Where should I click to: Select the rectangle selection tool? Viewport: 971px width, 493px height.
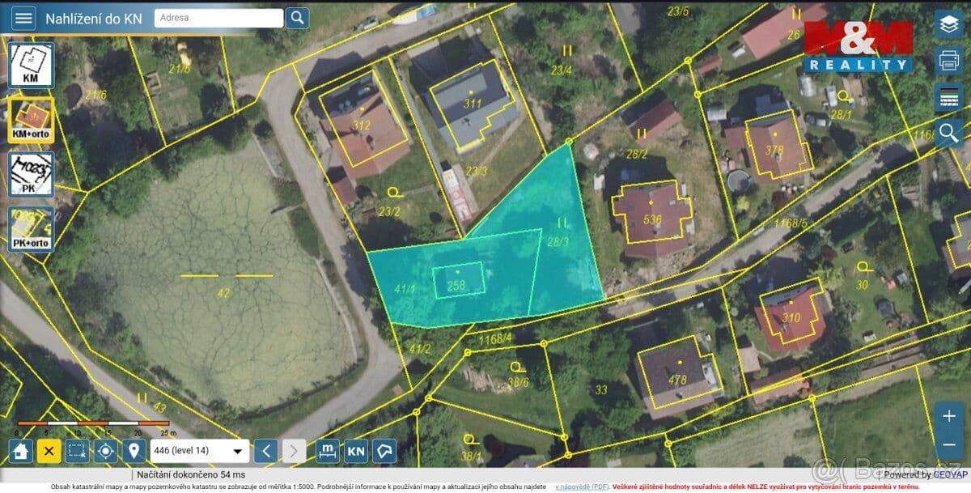(75, 450)
